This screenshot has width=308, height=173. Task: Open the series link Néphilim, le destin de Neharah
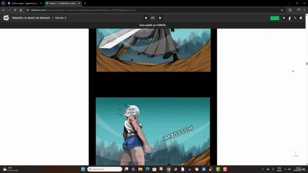point(31,18)
